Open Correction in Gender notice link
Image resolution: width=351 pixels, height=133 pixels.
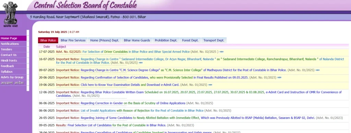coord(133,103)
